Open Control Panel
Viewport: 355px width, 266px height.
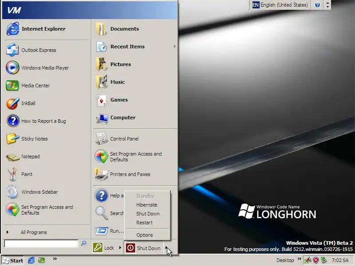tap(135, 139)
